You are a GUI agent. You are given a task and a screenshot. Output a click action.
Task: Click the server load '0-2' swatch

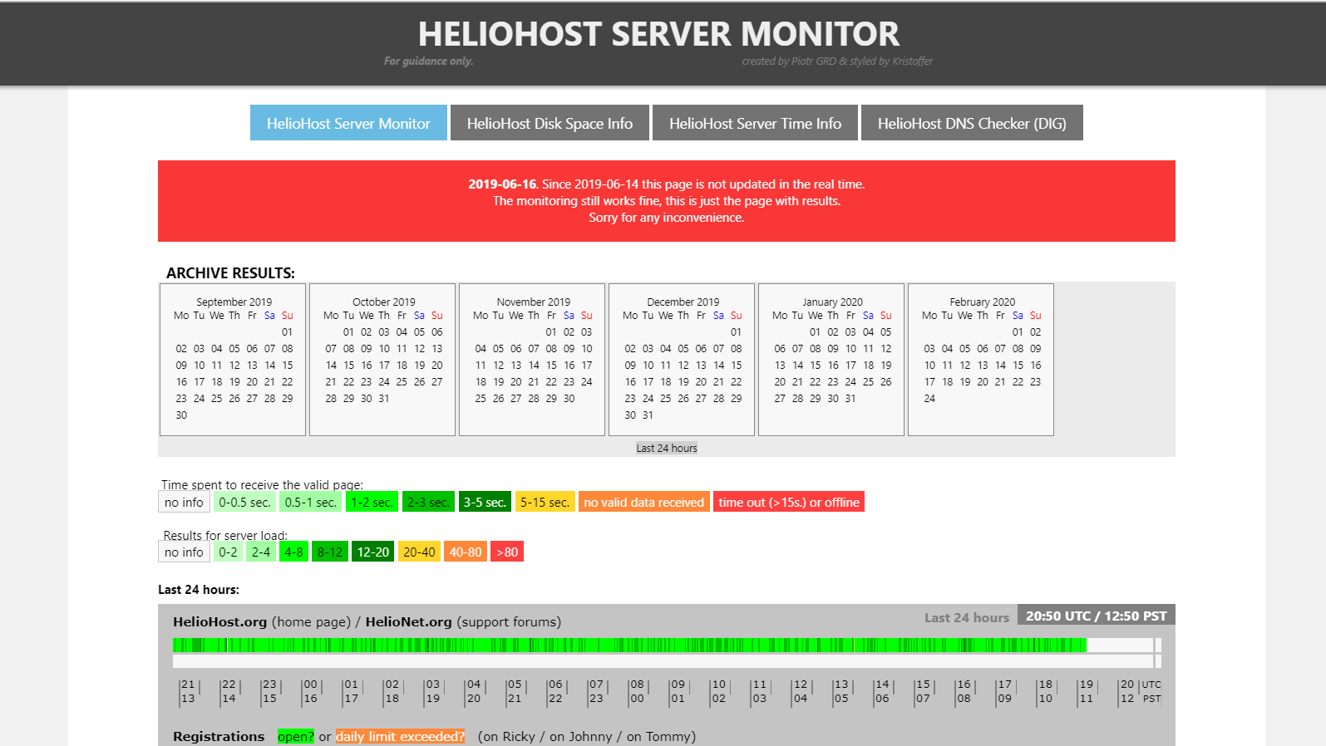(x=228, y=552)
